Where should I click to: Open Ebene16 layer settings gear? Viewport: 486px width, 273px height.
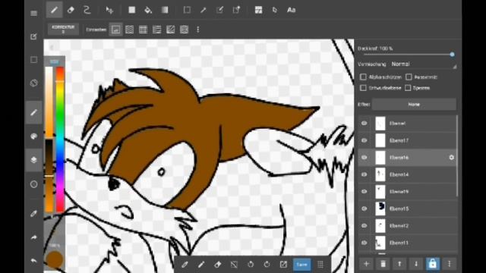(x=452, y=157)
